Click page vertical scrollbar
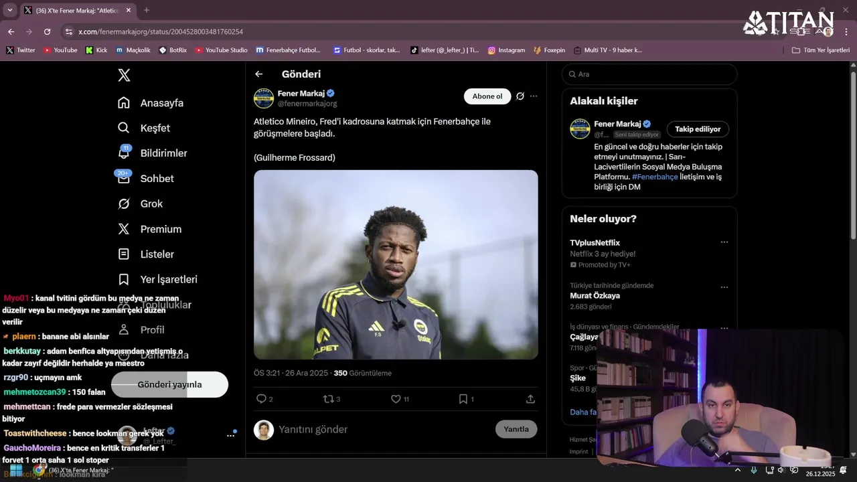 (853, 154)
